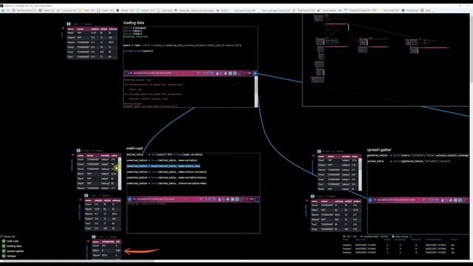Click the spread+gather node title
This screenshot has width=473, height=266.
[x=379, y=149]
